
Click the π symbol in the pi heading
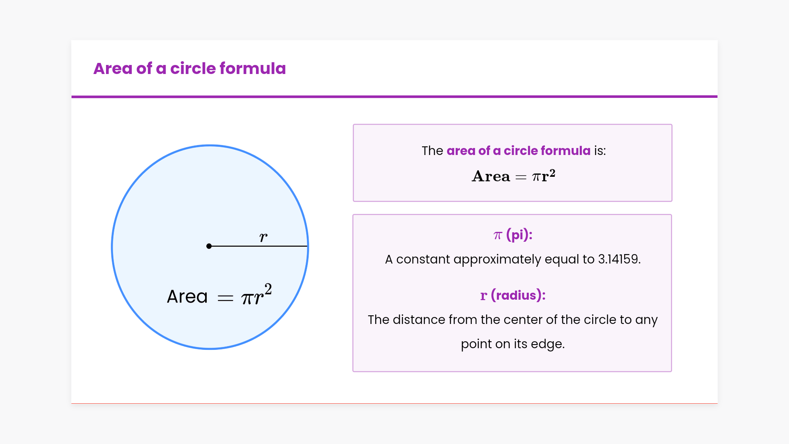click(x=498, y=235)
